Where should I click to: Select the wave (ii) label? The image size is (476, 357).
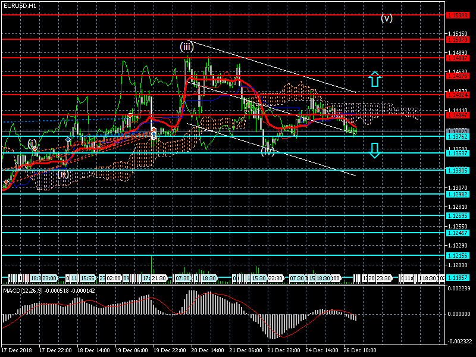point(63,174)
